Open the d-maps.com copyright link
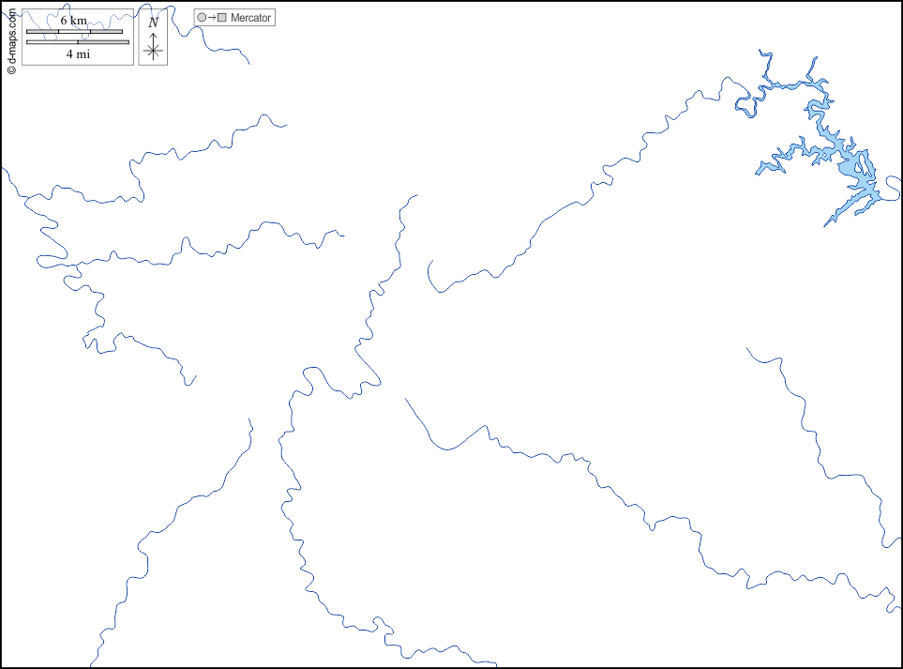 11,39
